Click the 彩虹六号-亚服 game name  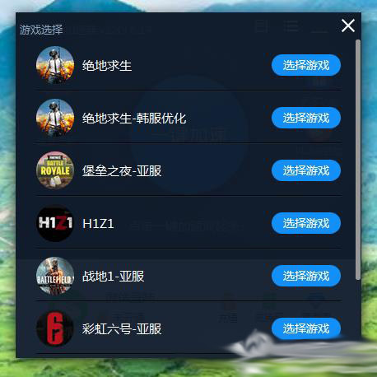click(122, 329)
